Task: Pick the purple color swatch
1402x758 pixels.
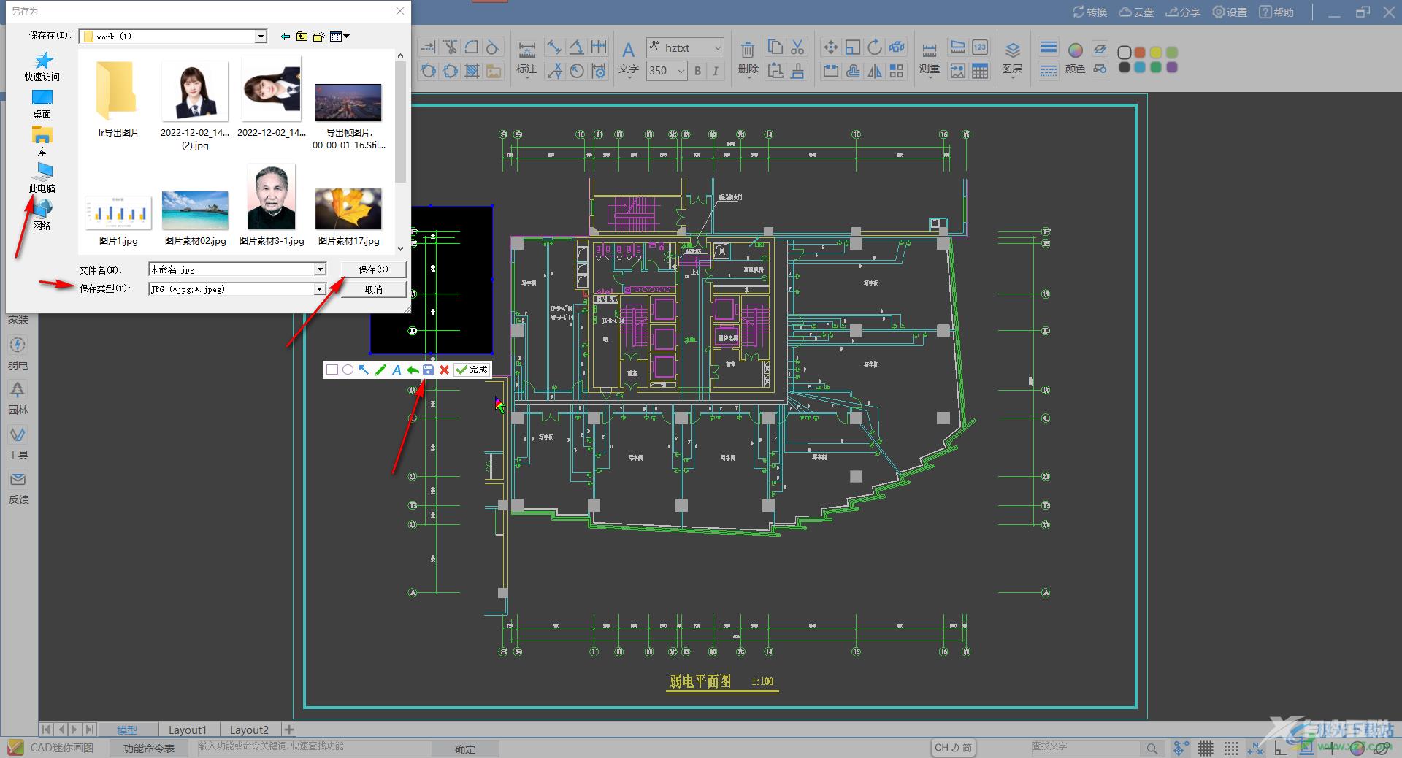Action: [1172, 67]
